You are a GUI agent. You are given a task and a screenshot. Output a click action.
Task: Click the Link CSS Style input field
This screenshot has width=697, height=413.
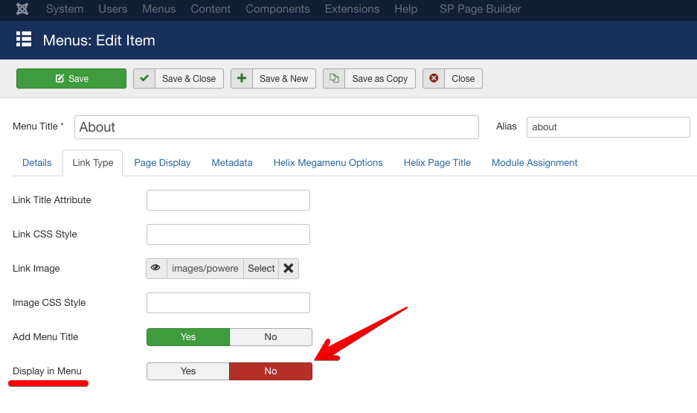pyautogui.click(x=228, y=234)
